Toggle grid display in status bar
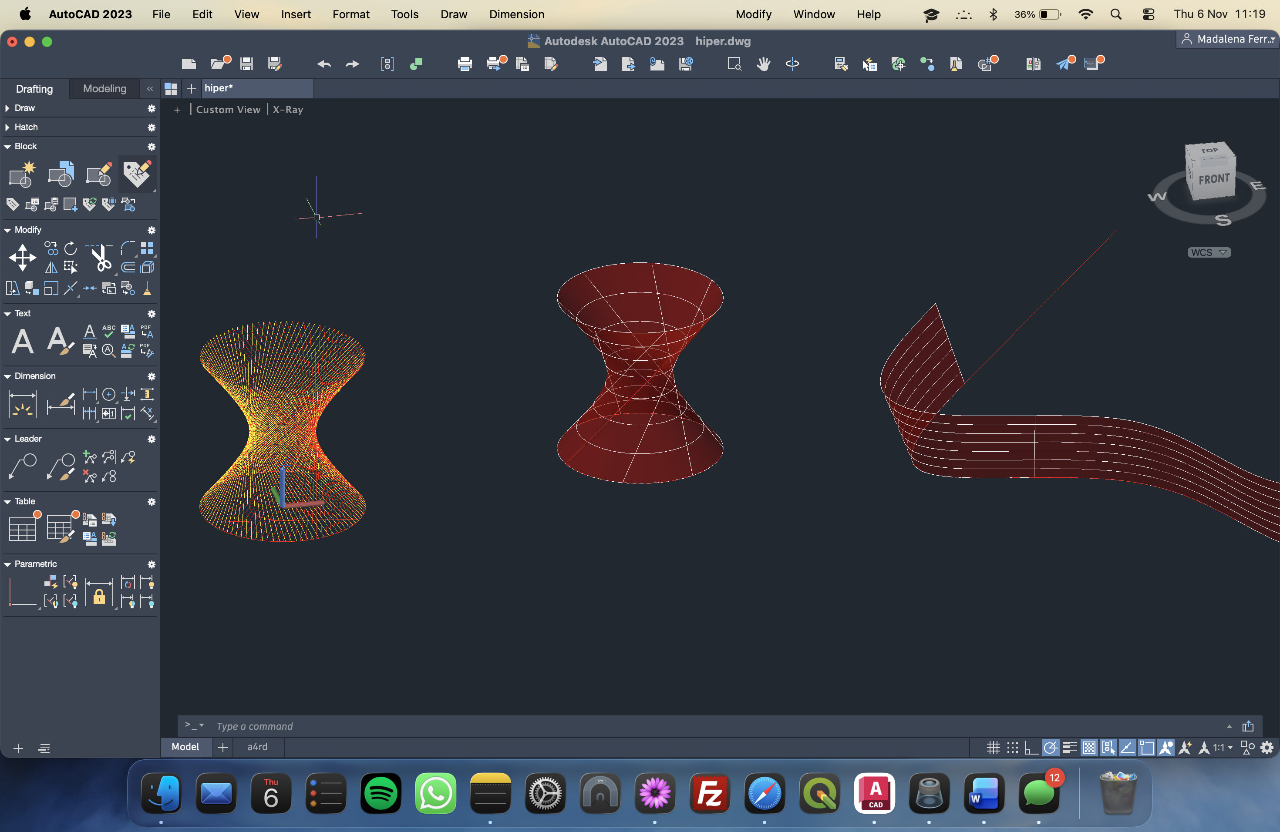Viewport: 1280px width, 832px height. pos(993,748)
